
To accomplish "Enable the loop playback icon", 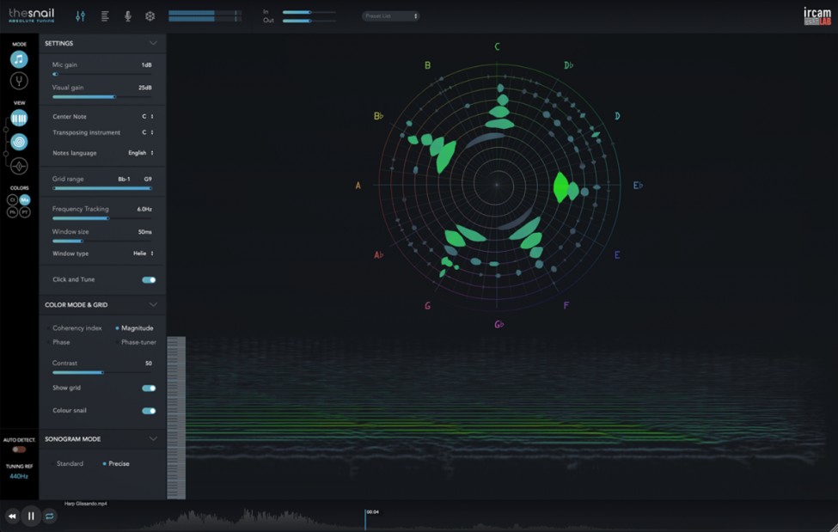I will pos(49,516).
